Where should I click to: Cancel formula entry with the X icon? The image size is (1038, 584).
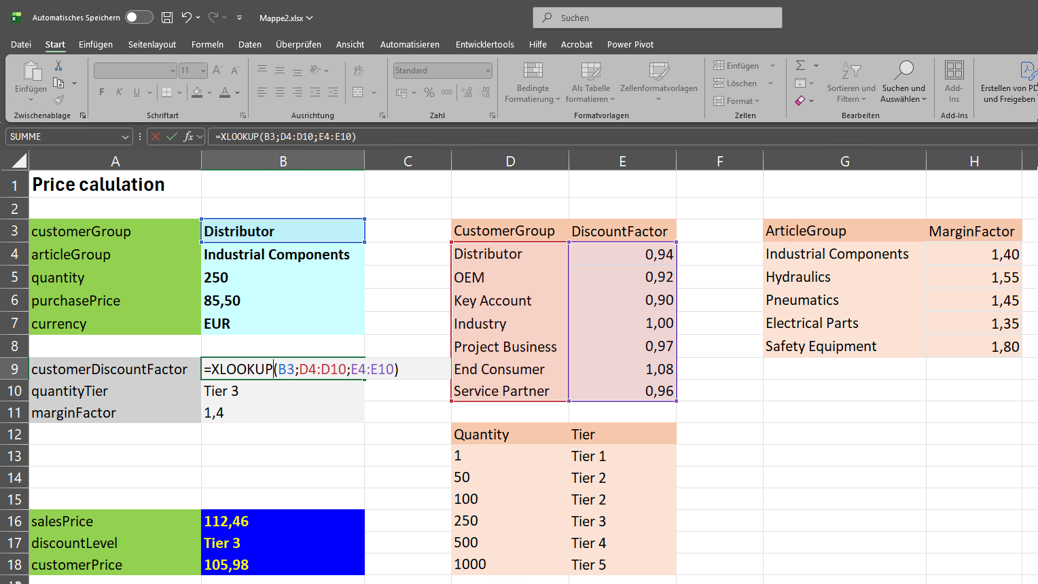[x=156, y=136]
